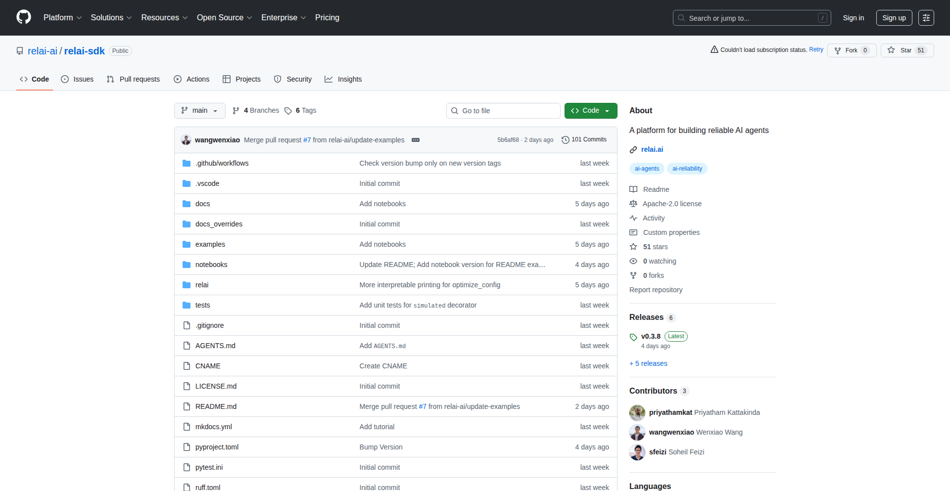Select the ai-agents topic tag
Viewport: 950px width, 491px height.
tap(647, 169)
